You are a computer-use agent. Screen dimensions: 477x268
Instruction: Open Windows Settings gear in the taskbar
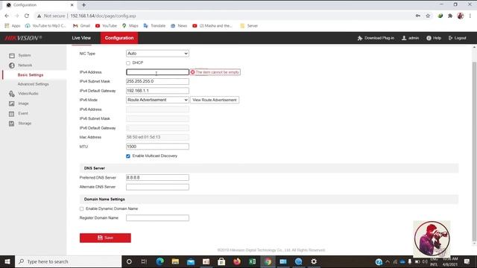click(314, 261)
